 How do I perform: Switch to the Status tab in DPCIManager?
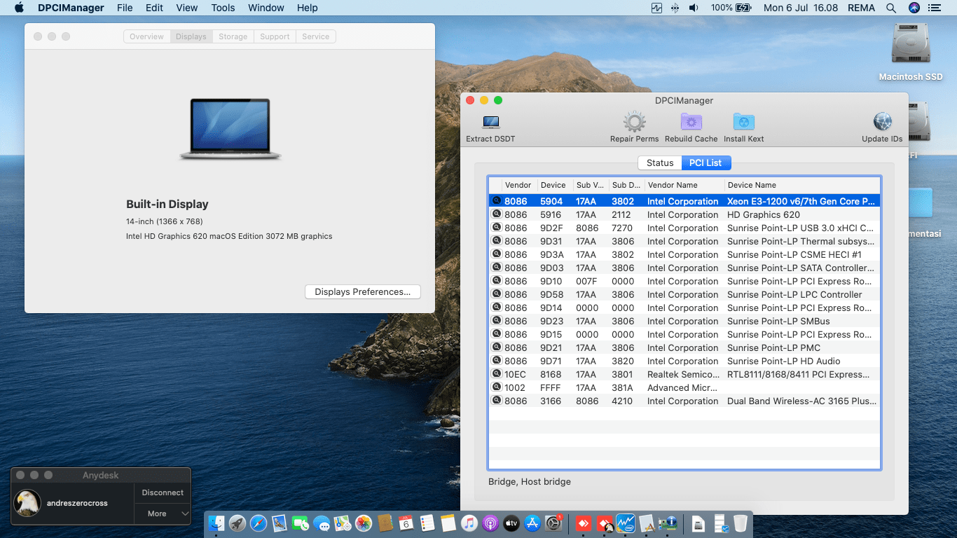pos(660,163)
